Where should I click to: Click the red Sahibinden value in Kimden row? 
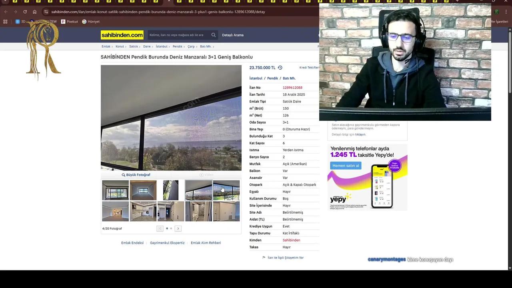tap(291, 240)
